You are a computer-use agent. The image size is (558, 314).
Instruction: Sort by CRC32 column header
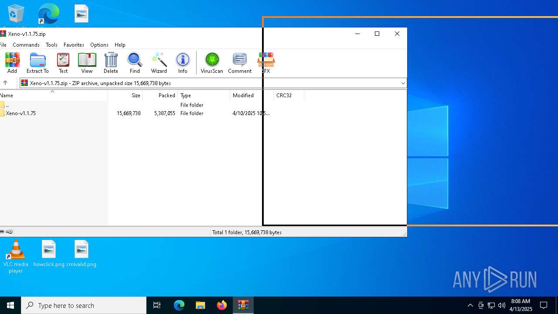pyautogui.click(x=289, y=96)
